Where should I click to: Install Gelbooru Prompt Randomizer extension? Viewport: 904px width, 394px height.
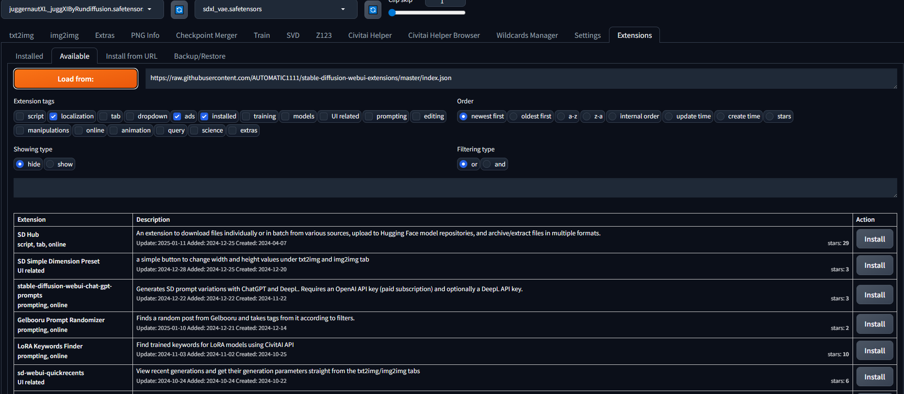(874, 324)
